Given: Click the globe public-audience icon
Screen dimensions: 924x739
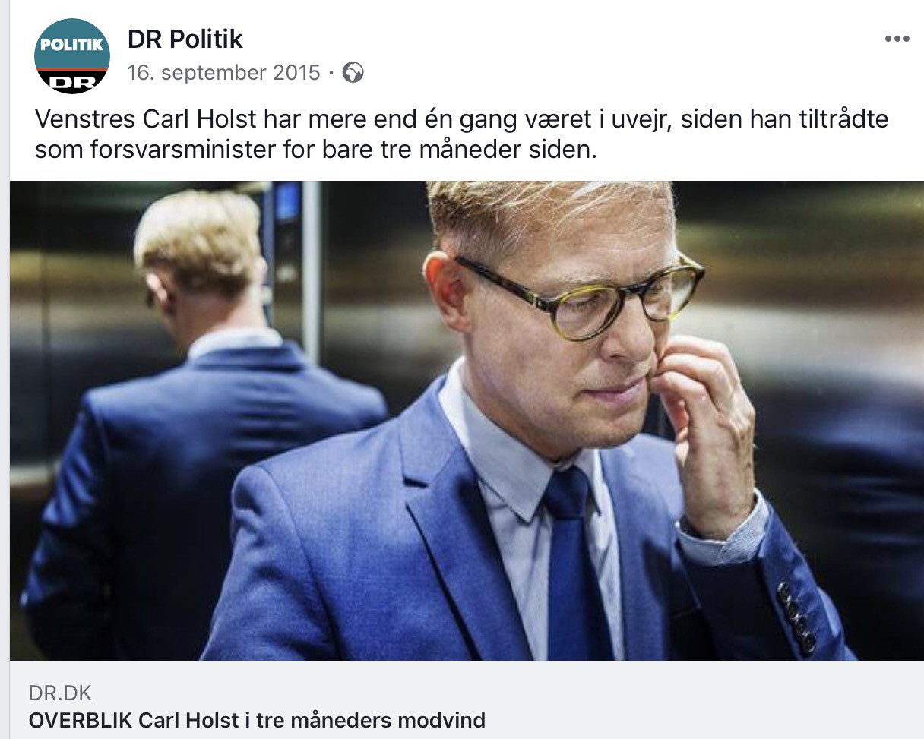Looking at the screenshot, I should click(x=353, y=73).
